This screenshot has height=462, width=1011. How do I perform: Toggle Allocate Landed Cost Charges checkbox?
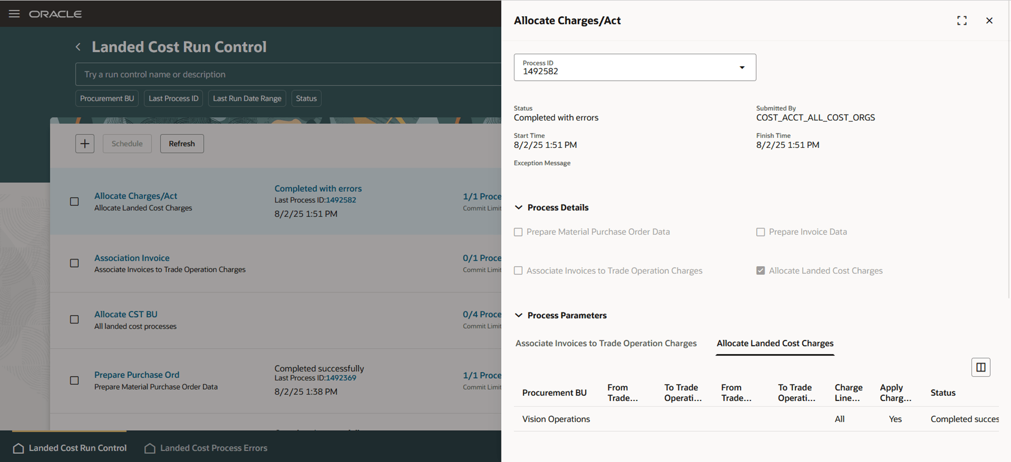pos(760,271)
